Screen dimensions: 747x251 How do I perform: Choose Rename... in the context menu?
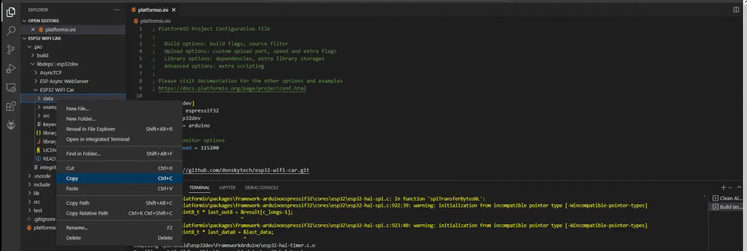click(x=77, y=228)
